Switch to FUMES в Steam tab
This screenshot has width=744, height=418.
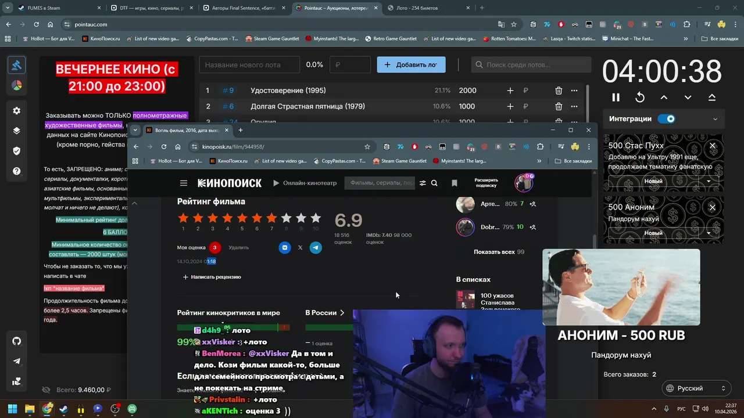[x=58, y=8]
